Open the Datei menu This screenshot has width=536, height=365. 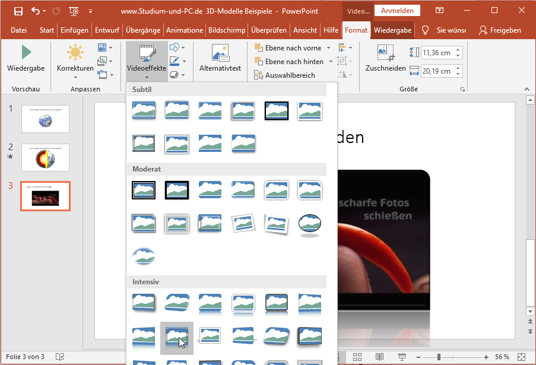[x=18, y=30]
